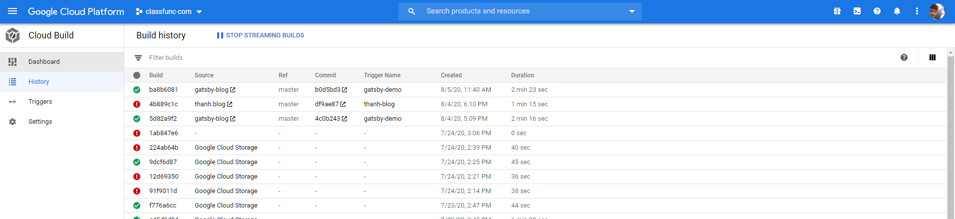Open Settings in the Cloud Build sidebar
955x219 pixels.
[40, 122]
